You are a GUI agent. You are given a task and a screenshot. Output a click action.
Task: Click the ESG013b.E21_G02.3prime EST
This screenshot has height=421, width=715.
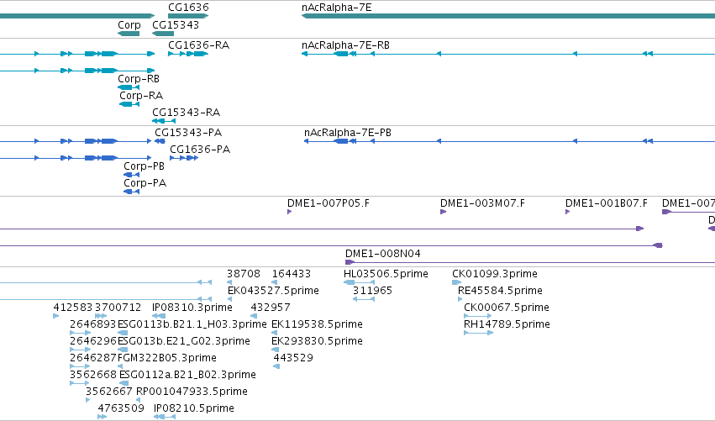[x=123, y=350]
